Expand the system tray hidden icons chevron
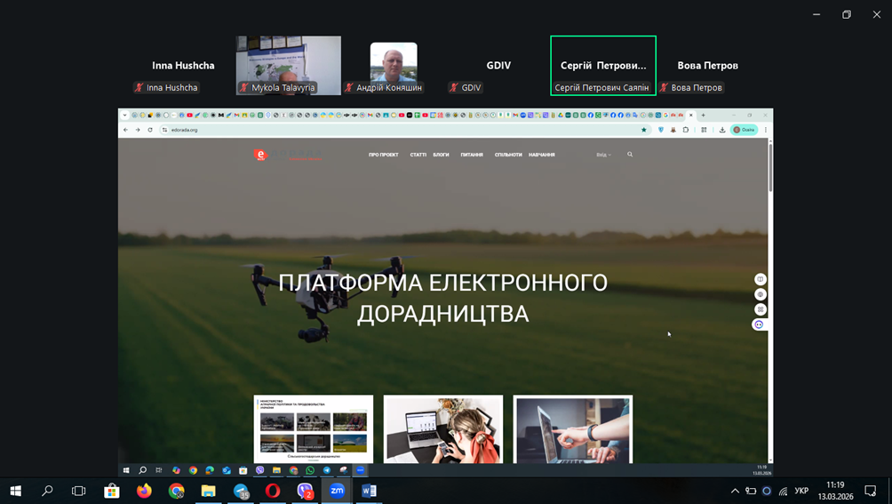The width and height of the screenshot is (892, 504). coord(735,491)
